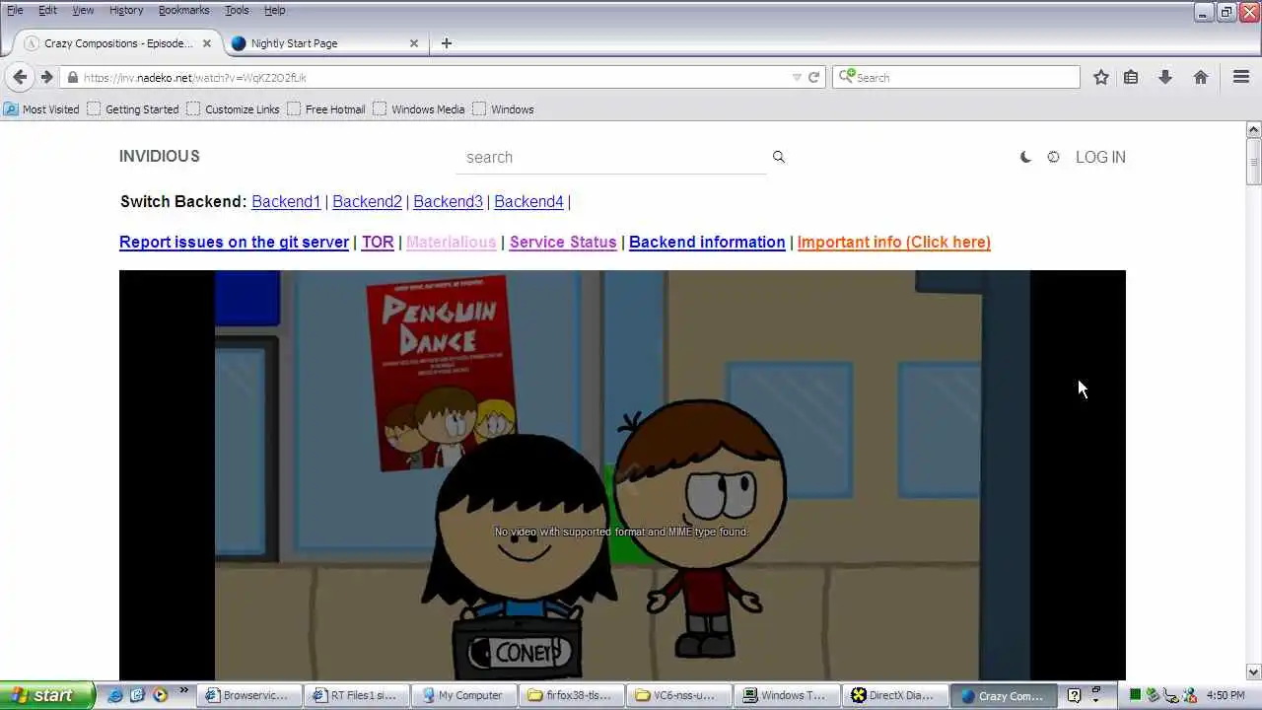Image resolution: width=1262 pixels, height=710 pixels.
Task: Open the Edit menu
Action: (47, 10)
